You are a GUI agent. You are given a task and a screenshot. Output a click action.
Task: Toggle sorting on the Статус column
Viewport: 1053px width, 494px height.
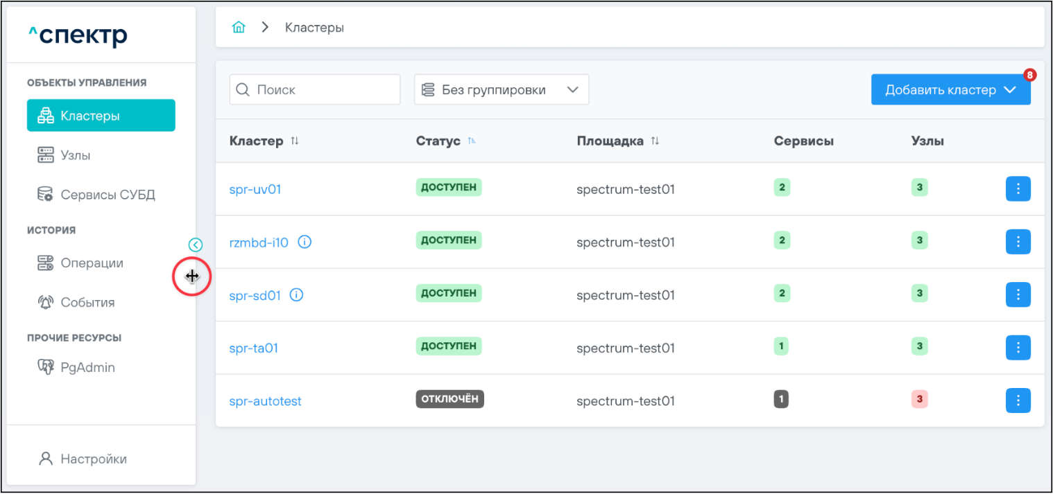(x=472, y=141)
